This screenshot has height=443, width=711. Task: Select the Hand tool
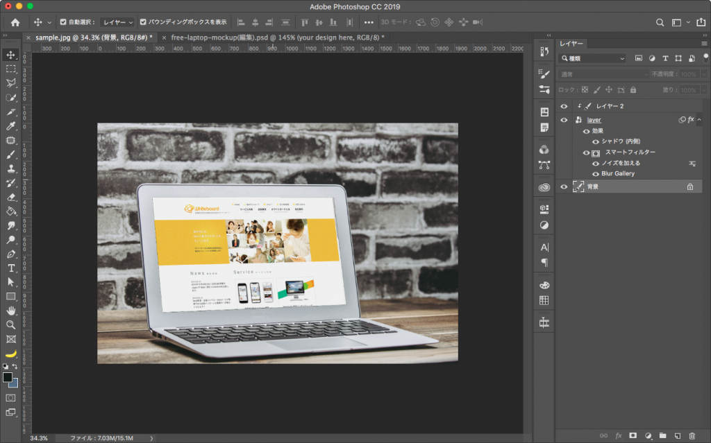[x=9, y=311]
